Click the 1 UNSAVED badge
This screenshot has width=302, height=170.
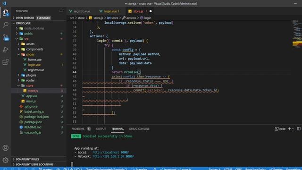[43, 18]
